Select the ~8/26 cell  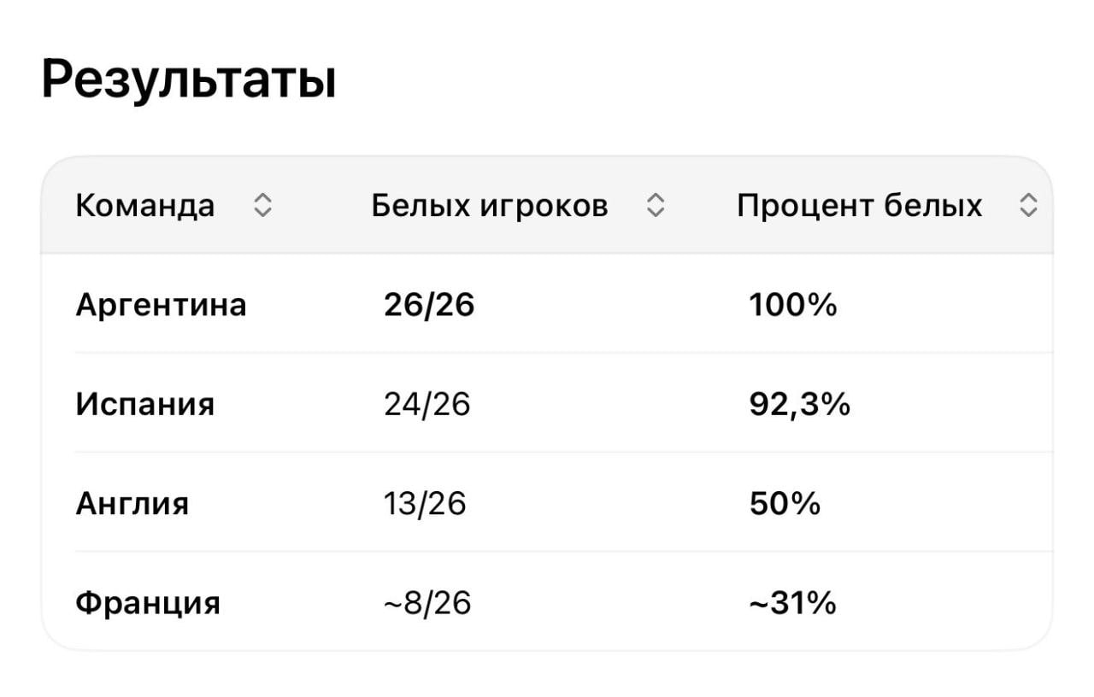[x=427, y=604]
